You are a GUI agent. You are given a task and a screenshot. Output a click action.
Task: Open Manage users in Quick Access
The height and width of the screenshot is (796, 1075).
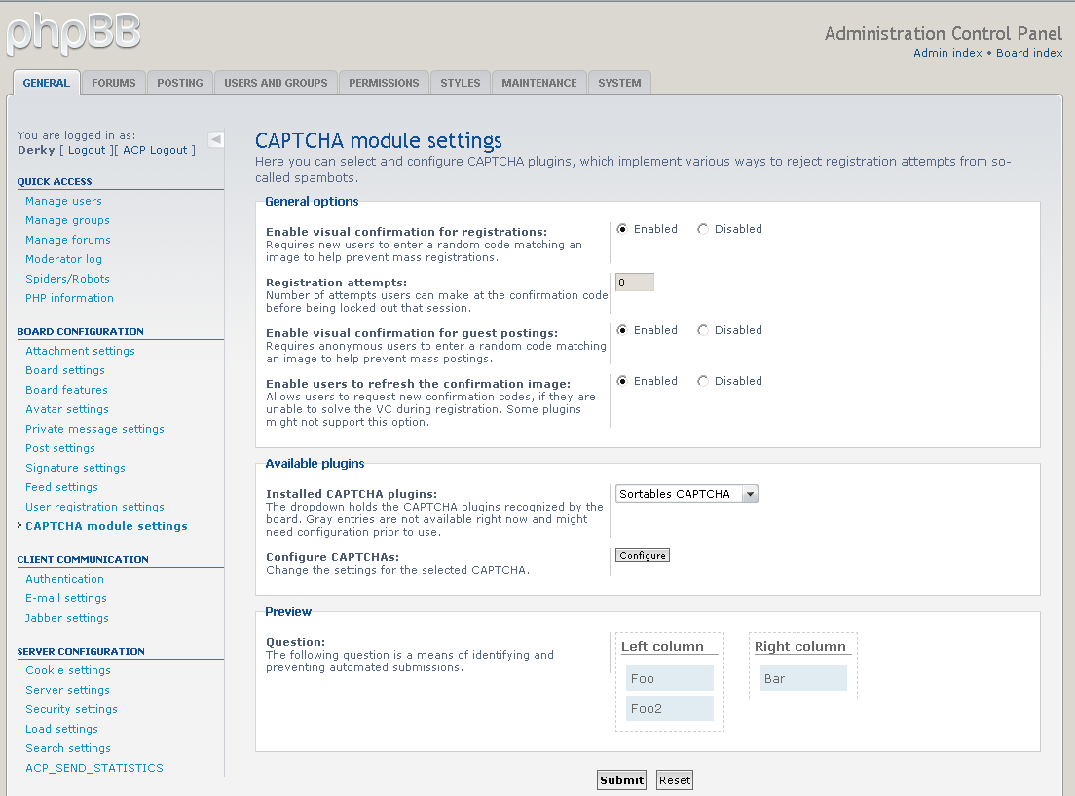coord(63,201)
